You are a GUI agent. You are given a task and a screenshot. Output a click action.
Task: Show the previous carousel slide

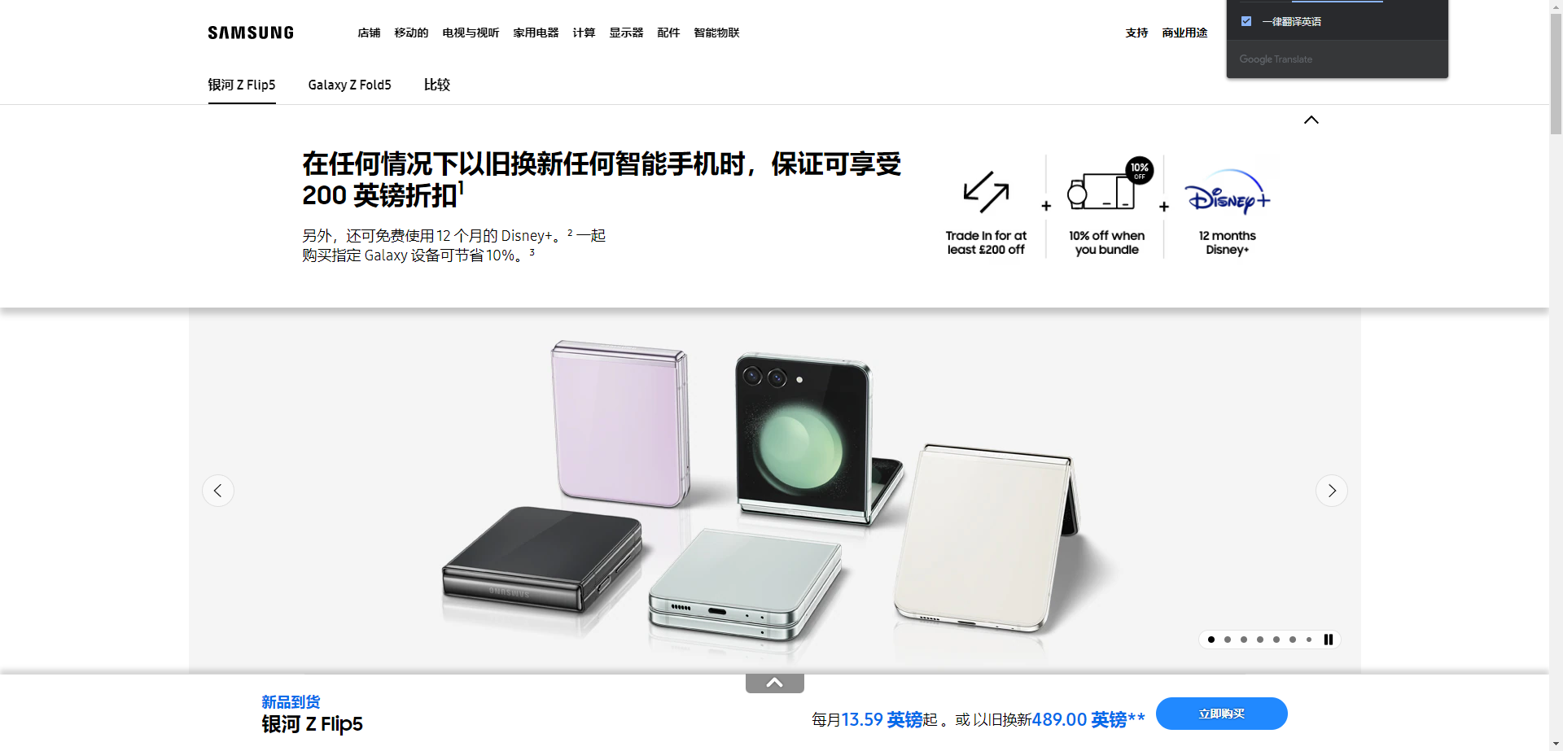click(218, 491)
